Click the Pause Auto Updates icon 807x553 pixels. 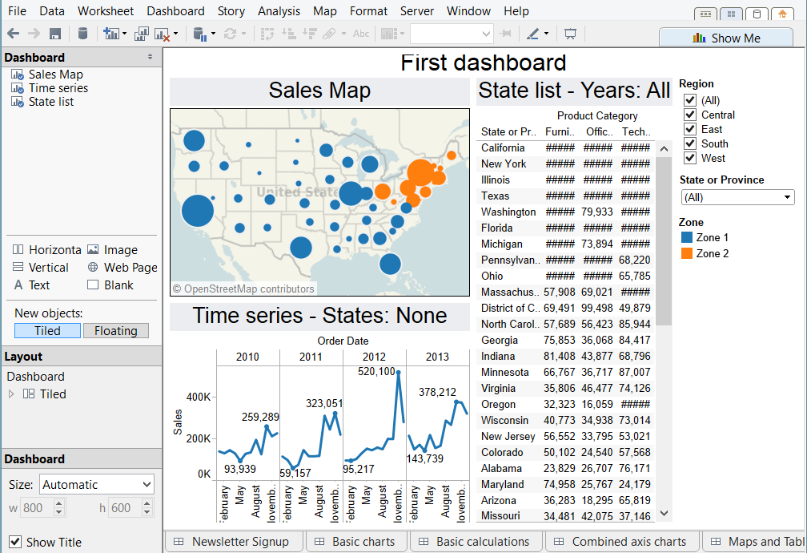pos(199,34)
